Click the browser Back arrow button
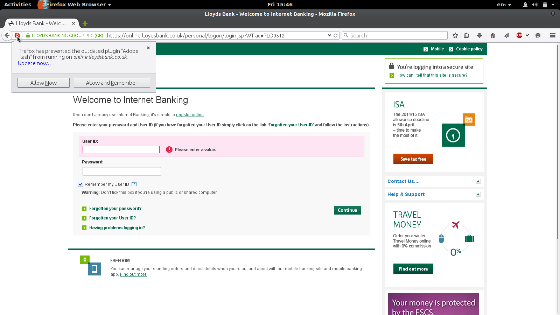 (x=7, y=35)
